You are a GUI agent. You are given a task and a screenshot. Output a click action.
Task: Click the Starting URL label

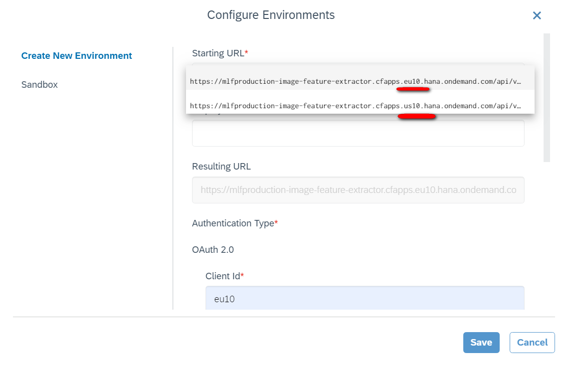218,53
